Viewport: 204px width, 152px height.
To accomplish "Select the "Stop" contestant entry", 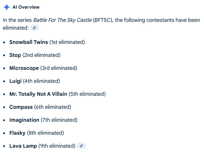I will pos(15,55).
